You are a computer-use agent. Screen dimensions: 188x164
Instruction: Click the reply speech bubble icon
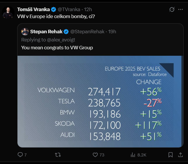click(20, 155)
